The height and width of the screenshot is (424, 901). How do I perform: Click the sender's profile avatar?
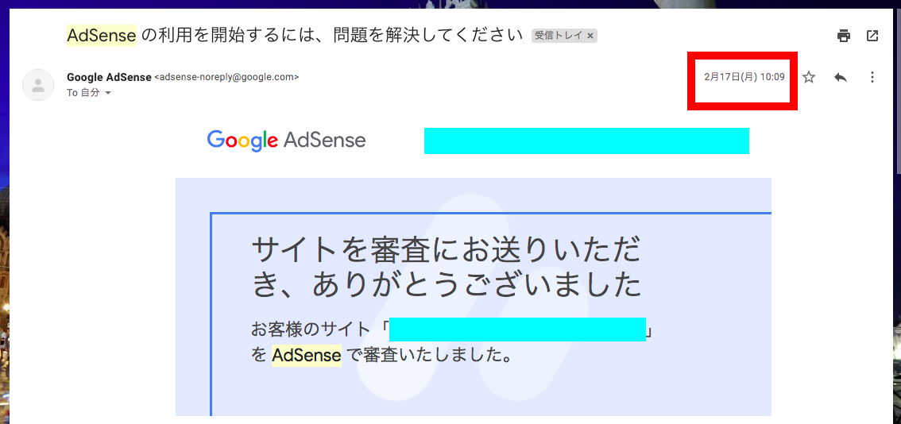[38, 85]
